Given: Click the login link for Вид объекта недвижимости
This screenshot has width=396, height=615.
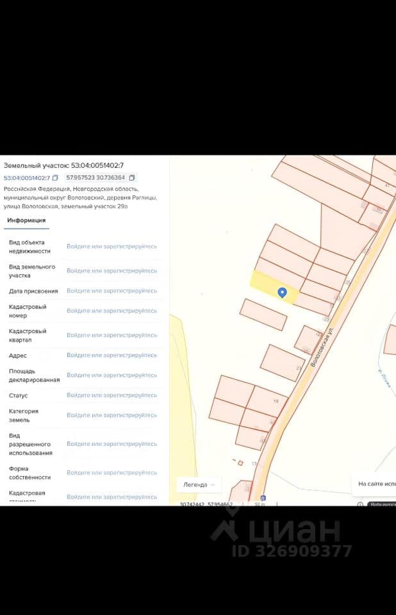Looking at the screenshot, I should 112,246.
